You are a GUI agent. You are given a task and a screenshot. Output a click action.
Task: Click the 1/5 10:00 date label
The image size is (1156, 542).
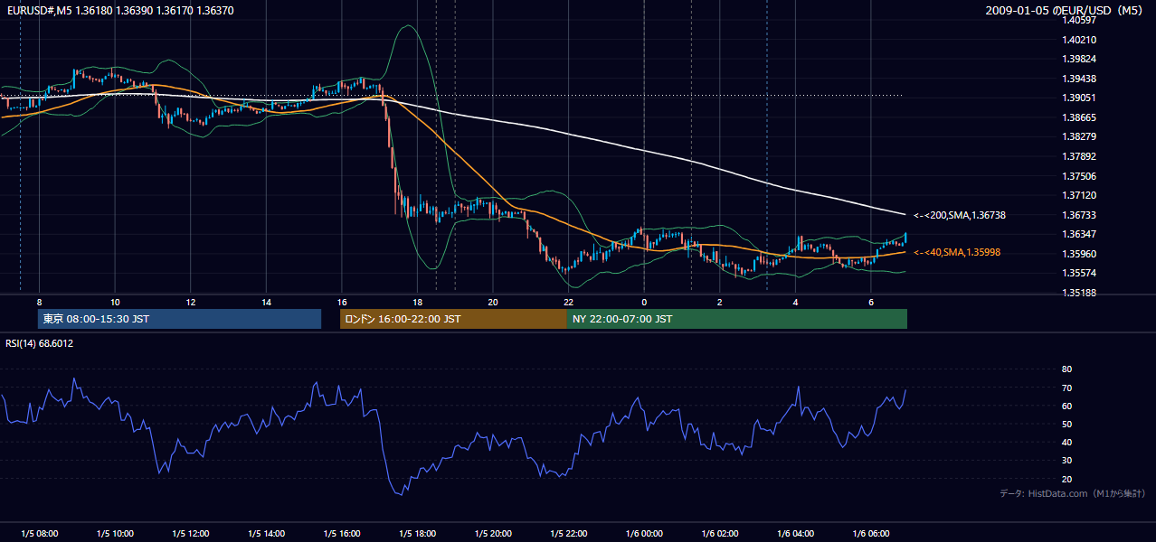(115, 534)
